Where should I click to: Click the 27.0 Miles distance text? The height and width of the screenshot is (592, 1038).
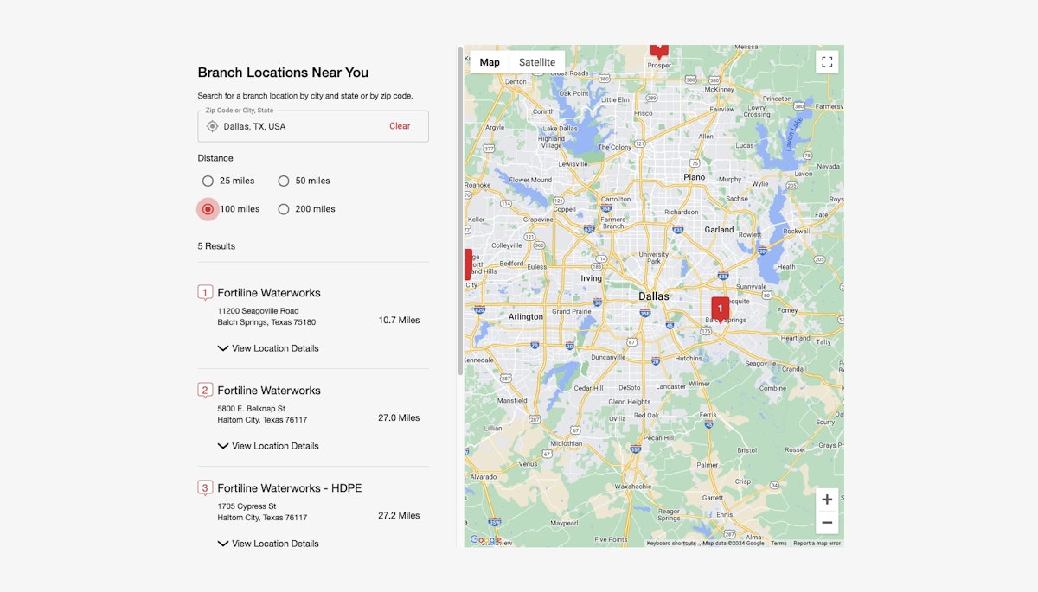click(399, 418)
